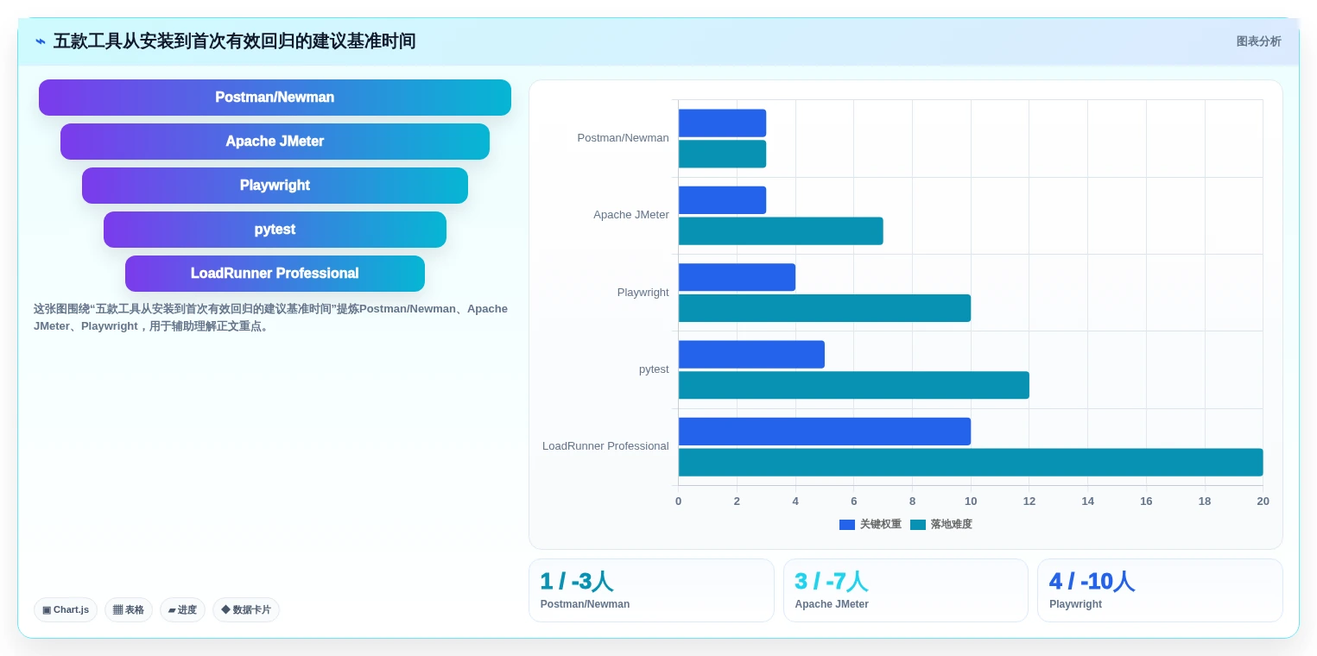The height and width of the screenshot is (656, 1317).
Task: Select the Apache JMeter funnel stage
Action: pyautogui.click(x=275, y=142)
